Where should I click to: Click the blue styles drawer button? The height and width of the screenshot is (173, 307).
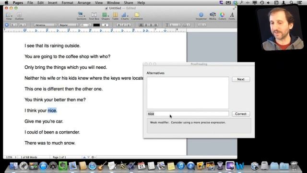[x=7, y=25]
